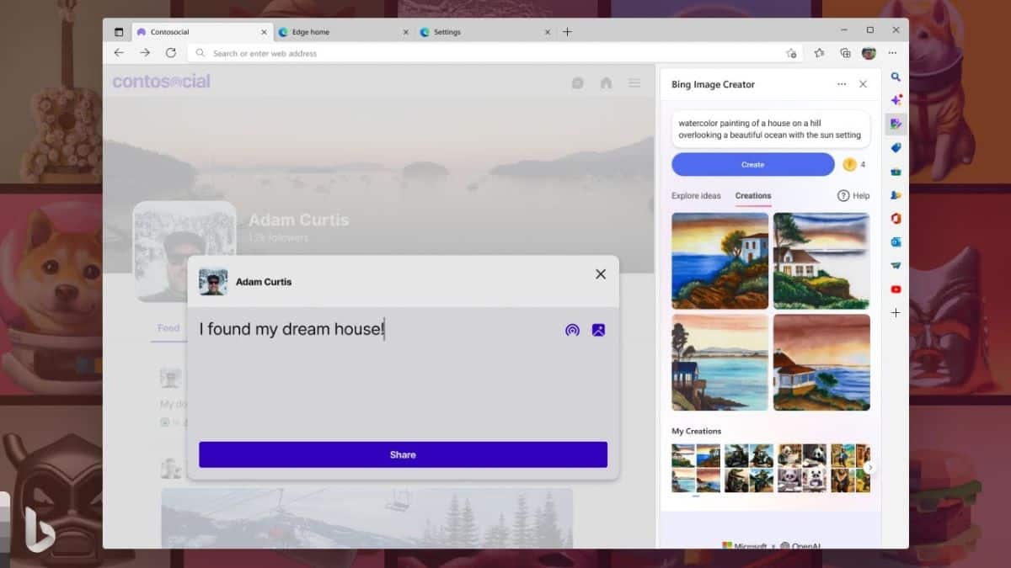
Task: Open YouTube from the Edge sidebar
Action: coord(896,289)
